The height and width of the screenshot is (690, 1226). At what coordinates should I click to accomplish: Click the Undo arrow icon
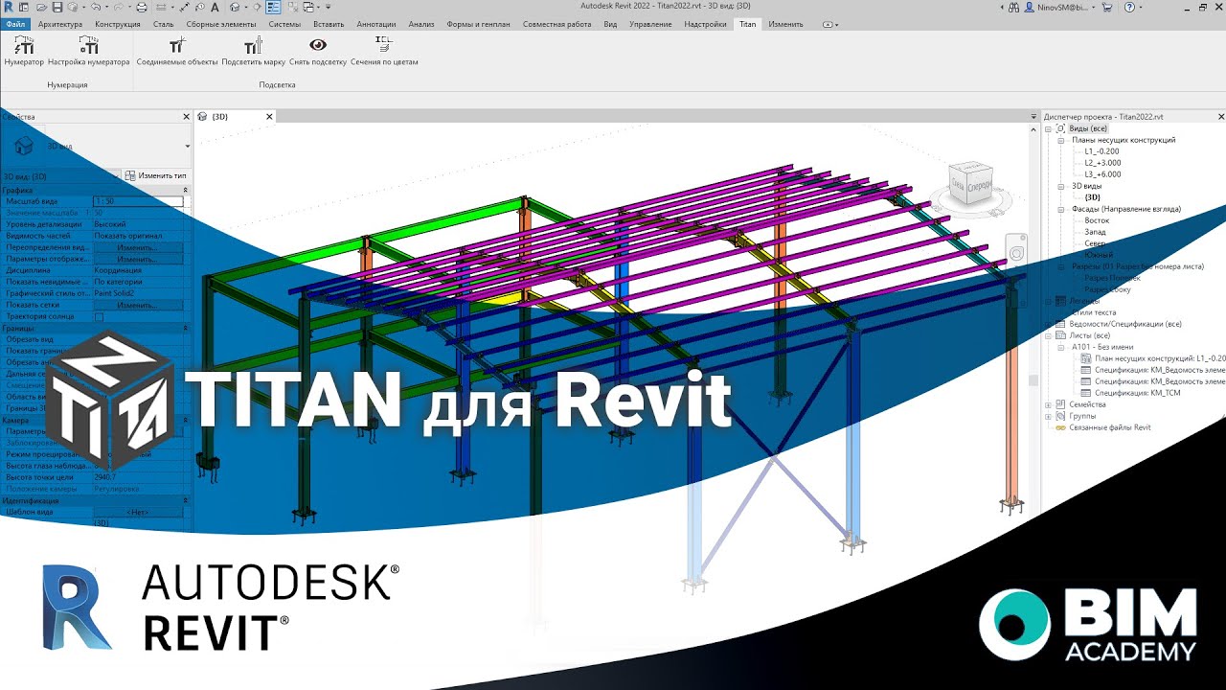(94, 7)
